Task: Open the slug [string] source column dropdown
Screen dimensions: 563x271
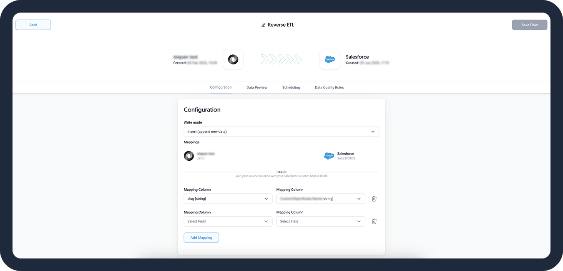Action: (x=228, y=199)
